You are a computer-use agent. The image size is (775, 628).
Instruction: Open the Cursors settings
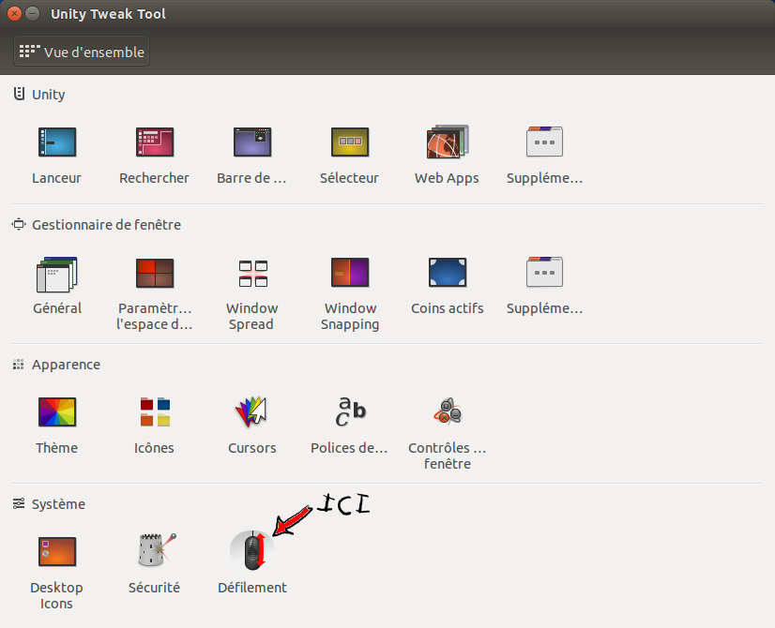[251, 425]
